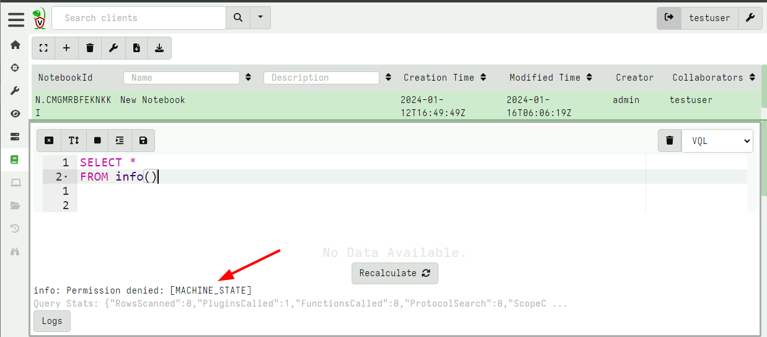This screenshot has width=767, height=337.
Task: Sort by Name column arrows
Action: pos(248,78)
